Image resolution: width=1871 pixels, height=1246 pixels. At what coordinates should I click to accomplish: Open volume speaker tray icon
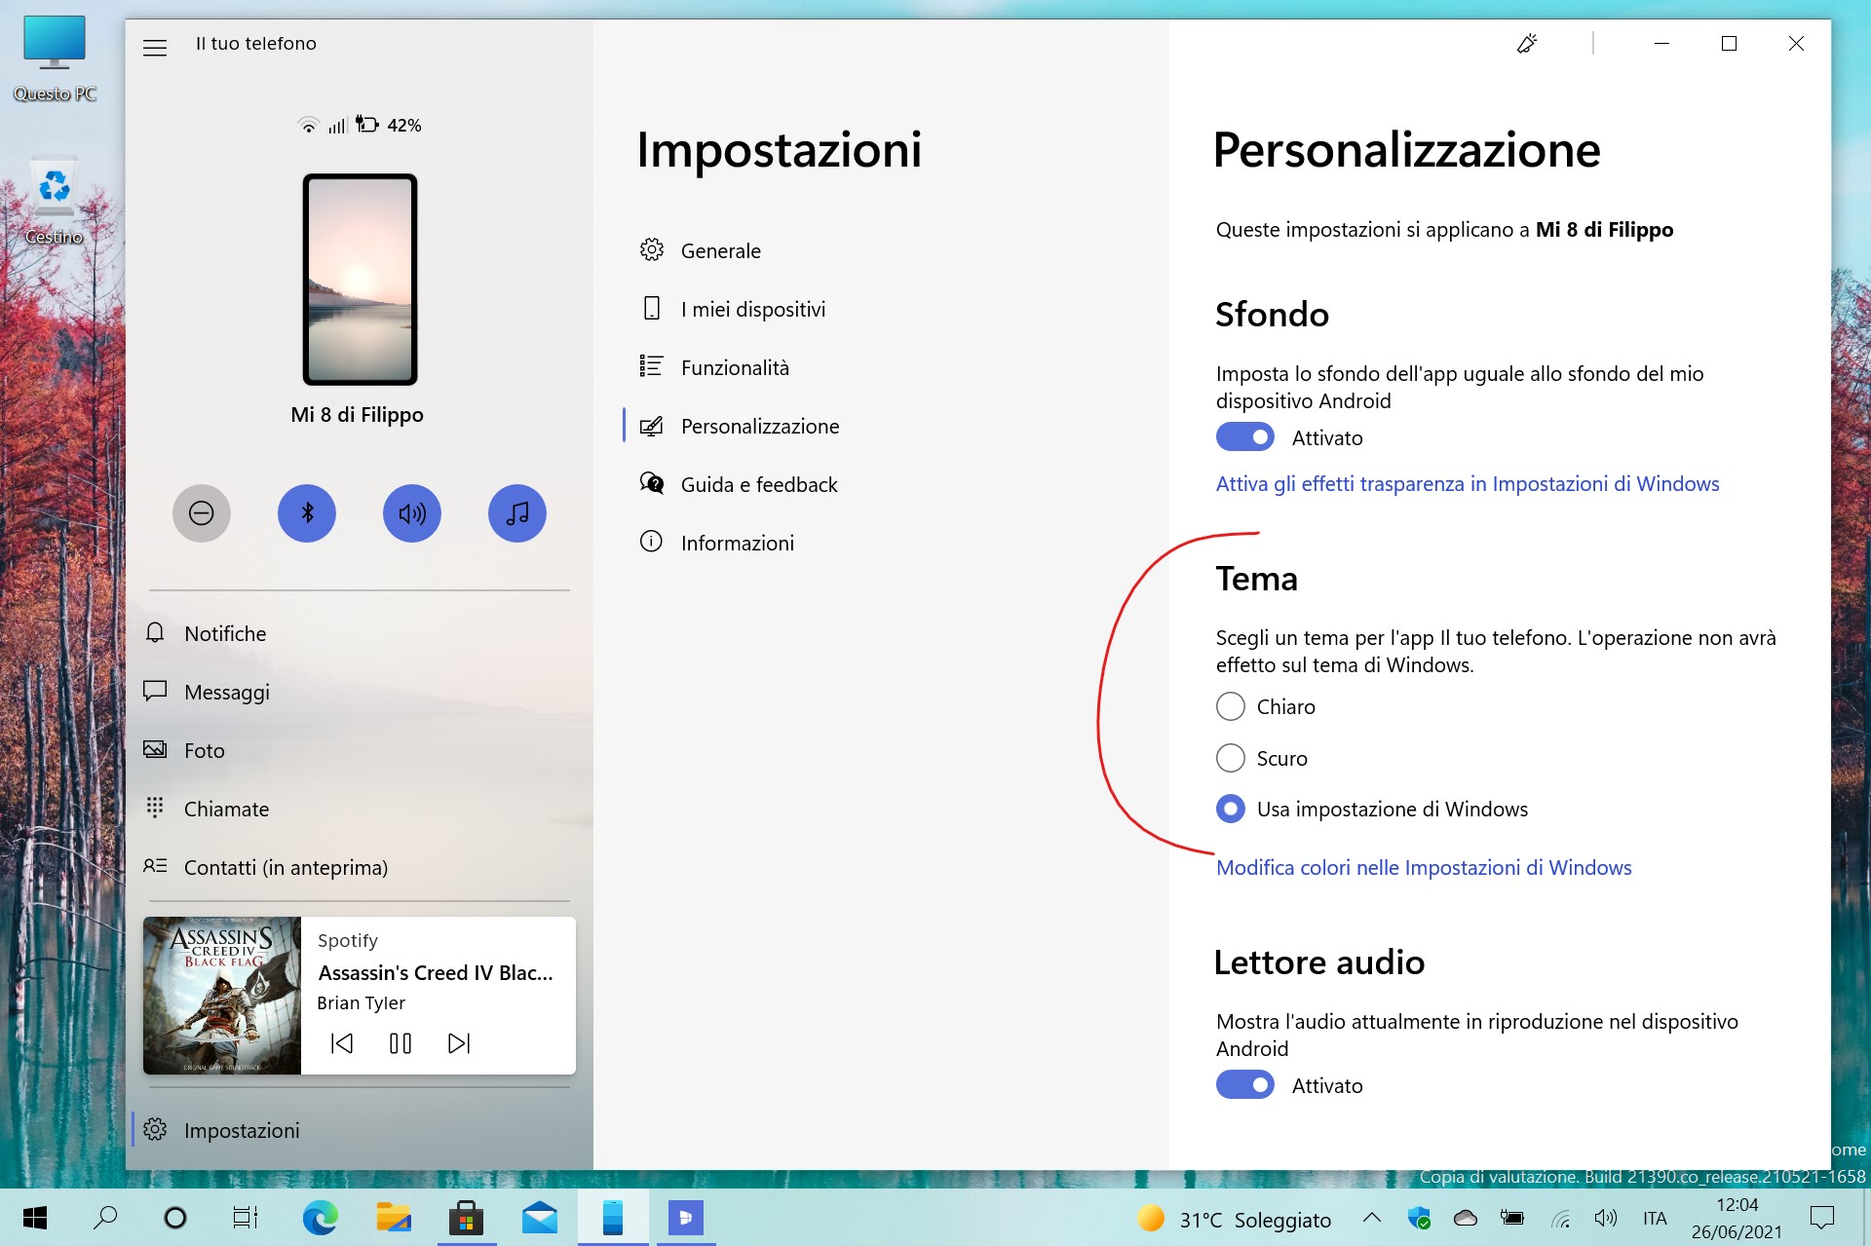coord(1606,1218)
